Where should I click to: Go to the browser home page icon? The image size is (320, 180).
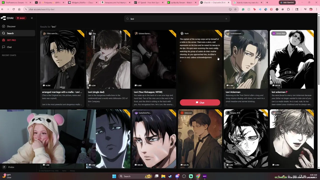(x=19, y=9)
